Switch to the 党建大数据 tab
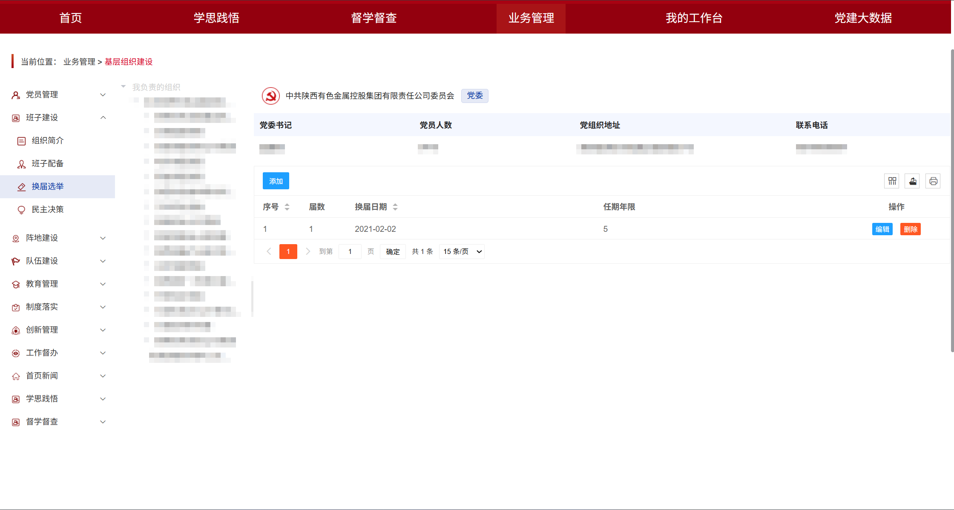 tap(862, 18)
